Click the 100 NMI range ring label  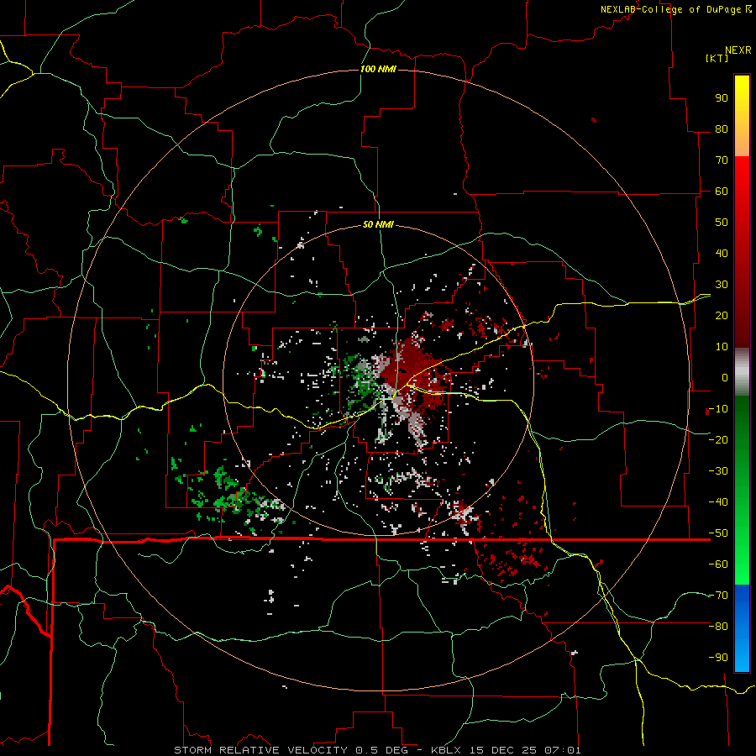click(378, 69)
